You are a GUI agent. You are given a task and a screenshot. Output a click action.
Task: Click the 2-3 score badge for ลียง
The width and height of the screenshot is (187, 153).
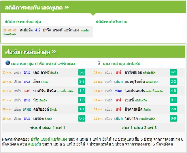tap(82, 82)
